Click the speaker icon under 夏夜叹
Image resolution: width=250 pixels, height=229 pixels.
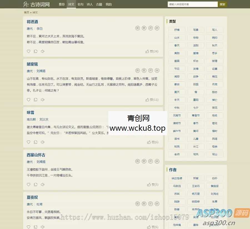tap(42, 227)
